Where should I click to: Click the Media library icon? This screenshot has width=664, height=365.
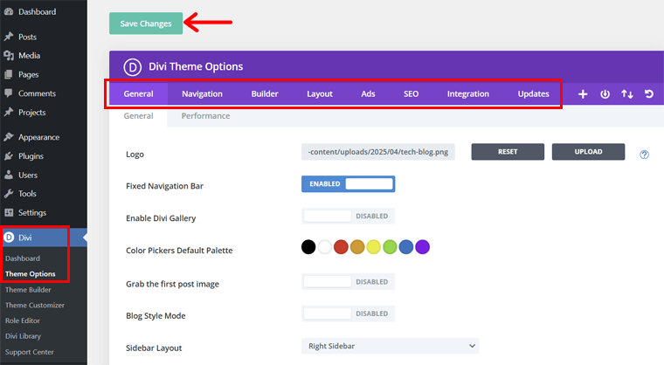tap(9, 56)
